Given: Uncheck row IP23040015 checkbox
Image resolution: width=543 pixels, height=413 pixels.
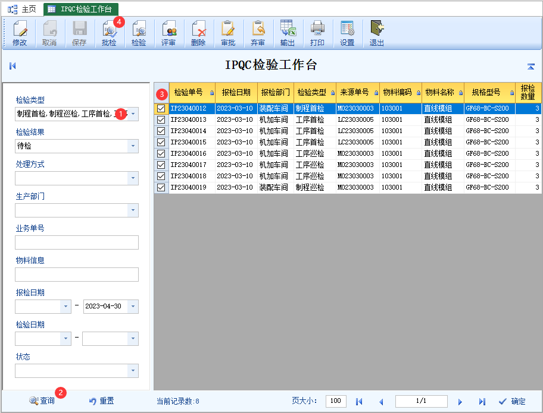Looking at the screenshot, I should 161,142.
